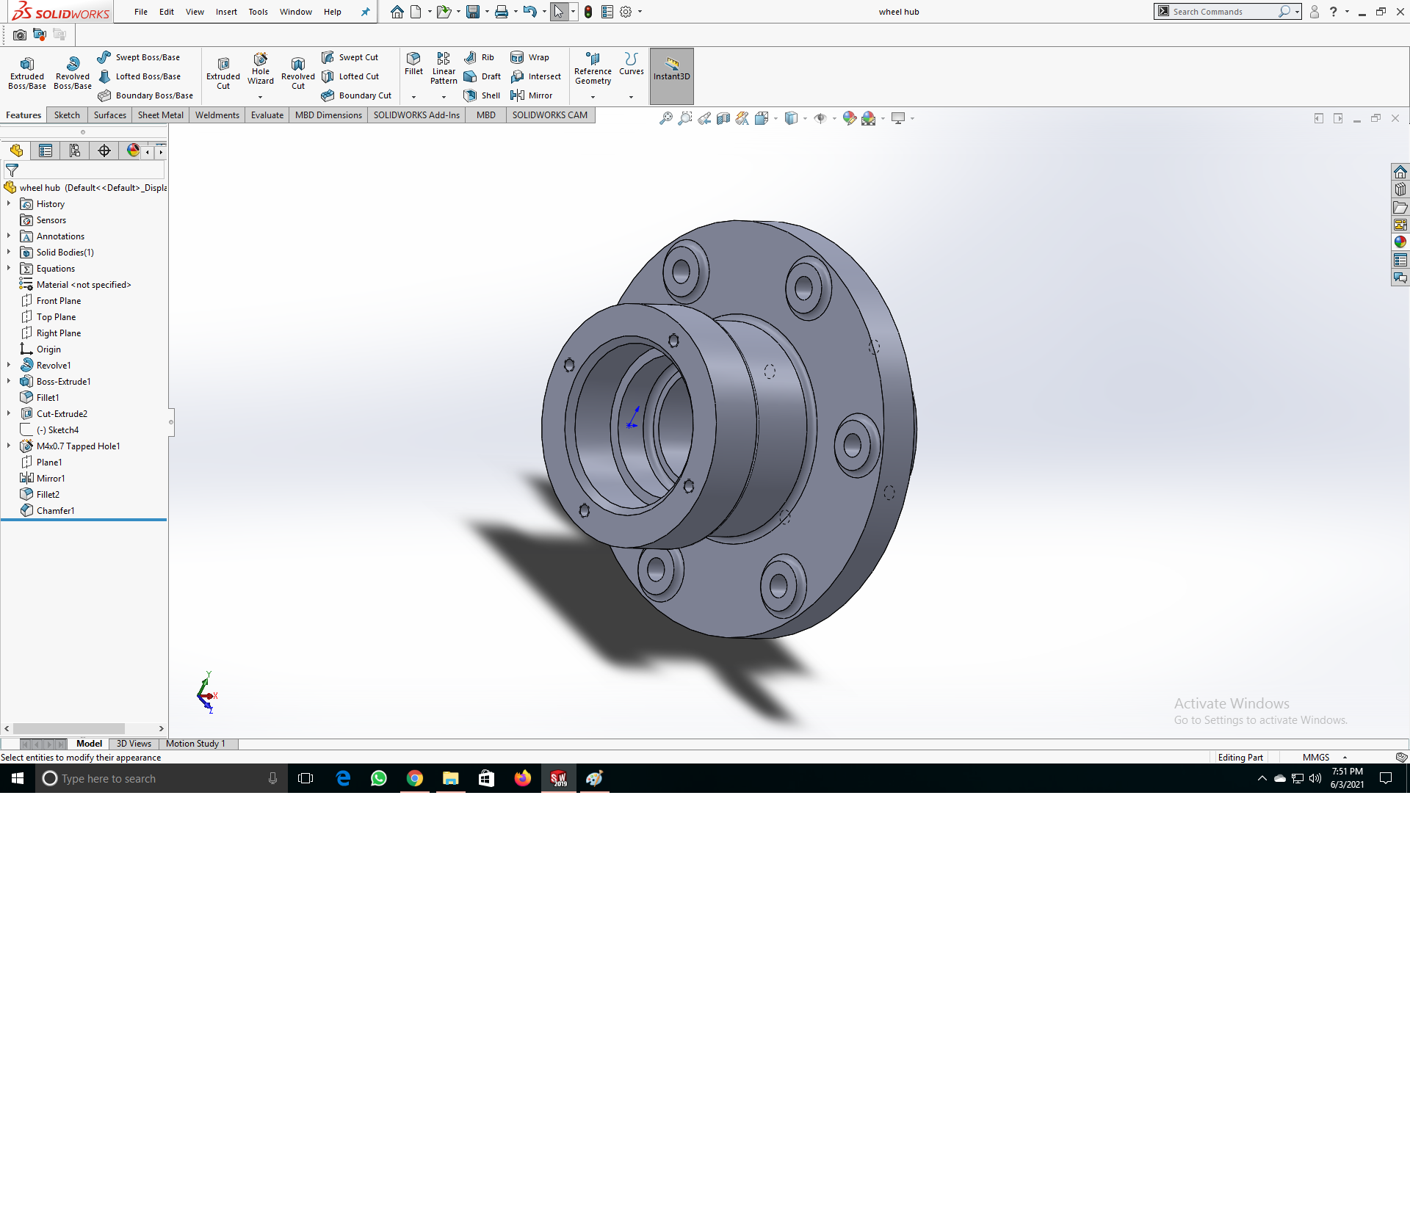Open the Appearances pane in task pane

[x=1400, y=242]
